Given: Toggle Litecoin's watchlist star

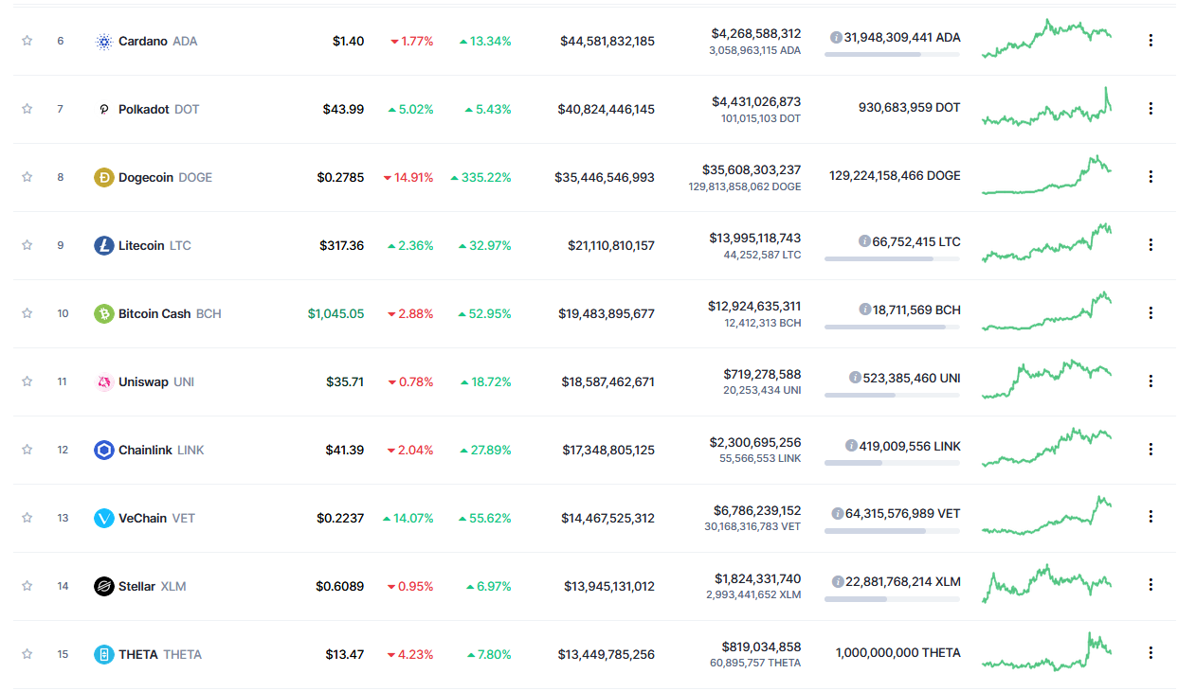Looking at the screenshot, I should 27,245.
